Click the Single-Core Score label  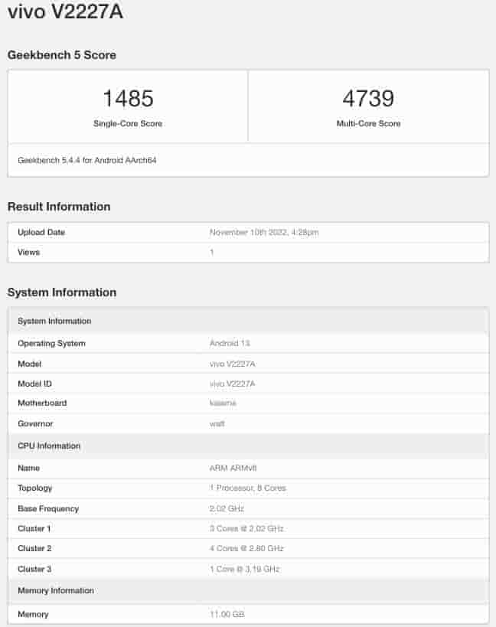128,123
